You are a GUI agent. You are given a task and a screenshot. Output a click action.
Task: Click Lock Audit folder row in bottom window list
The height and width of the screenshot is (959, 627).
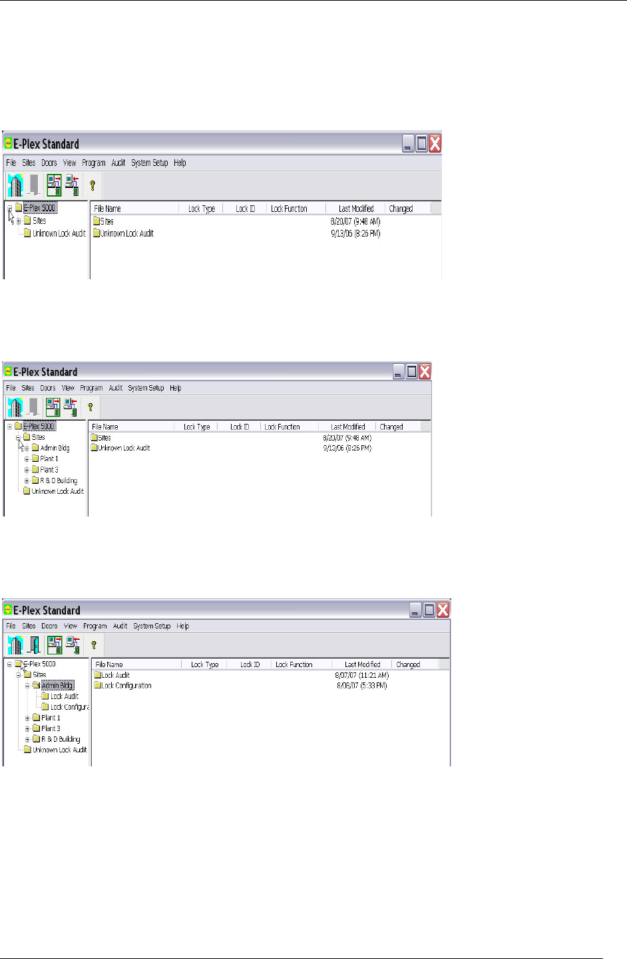(112, 675)
